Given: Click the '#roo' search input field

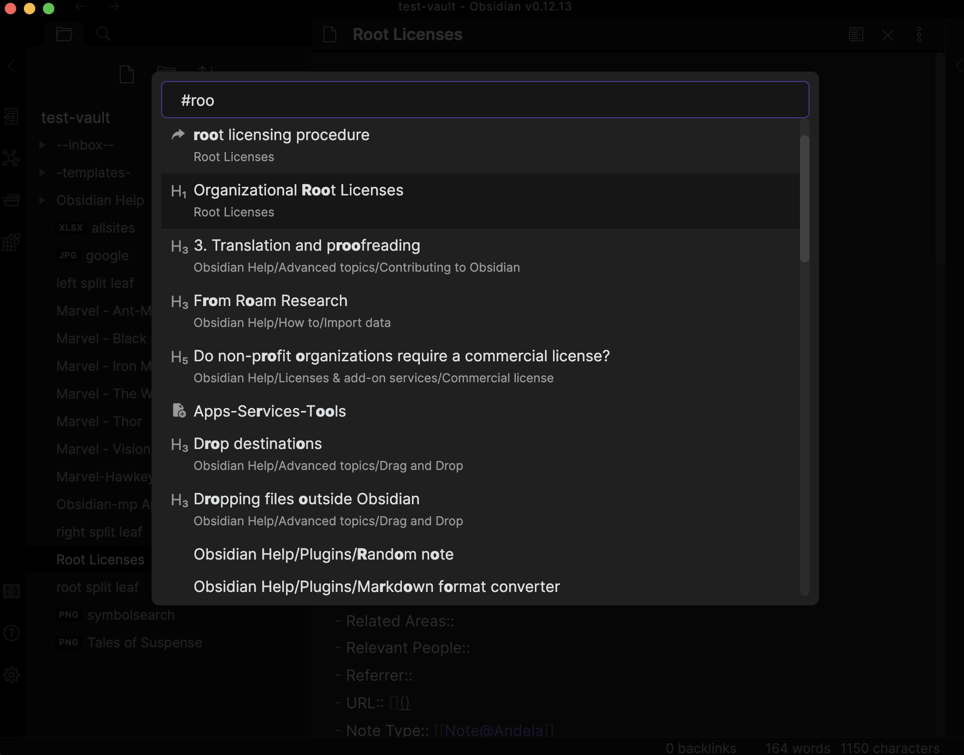Looking at the screenshot, I should [484, 100].
